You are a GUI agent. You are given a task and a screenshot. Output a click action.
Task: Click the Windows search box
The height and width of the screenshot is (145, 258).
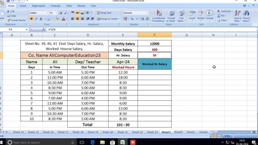41,142
